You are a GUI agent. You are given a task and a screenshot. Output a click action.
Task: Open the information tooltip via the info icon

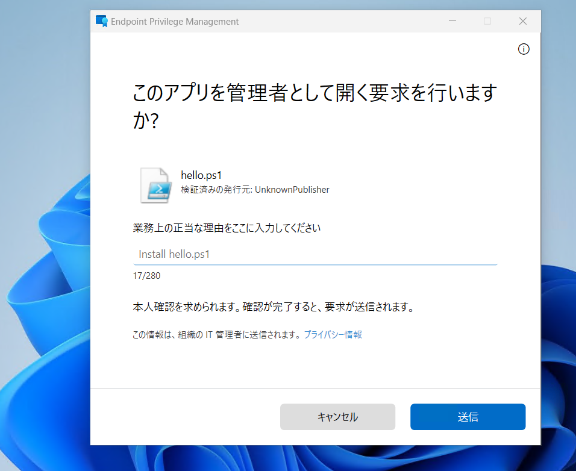coord(524,49)
